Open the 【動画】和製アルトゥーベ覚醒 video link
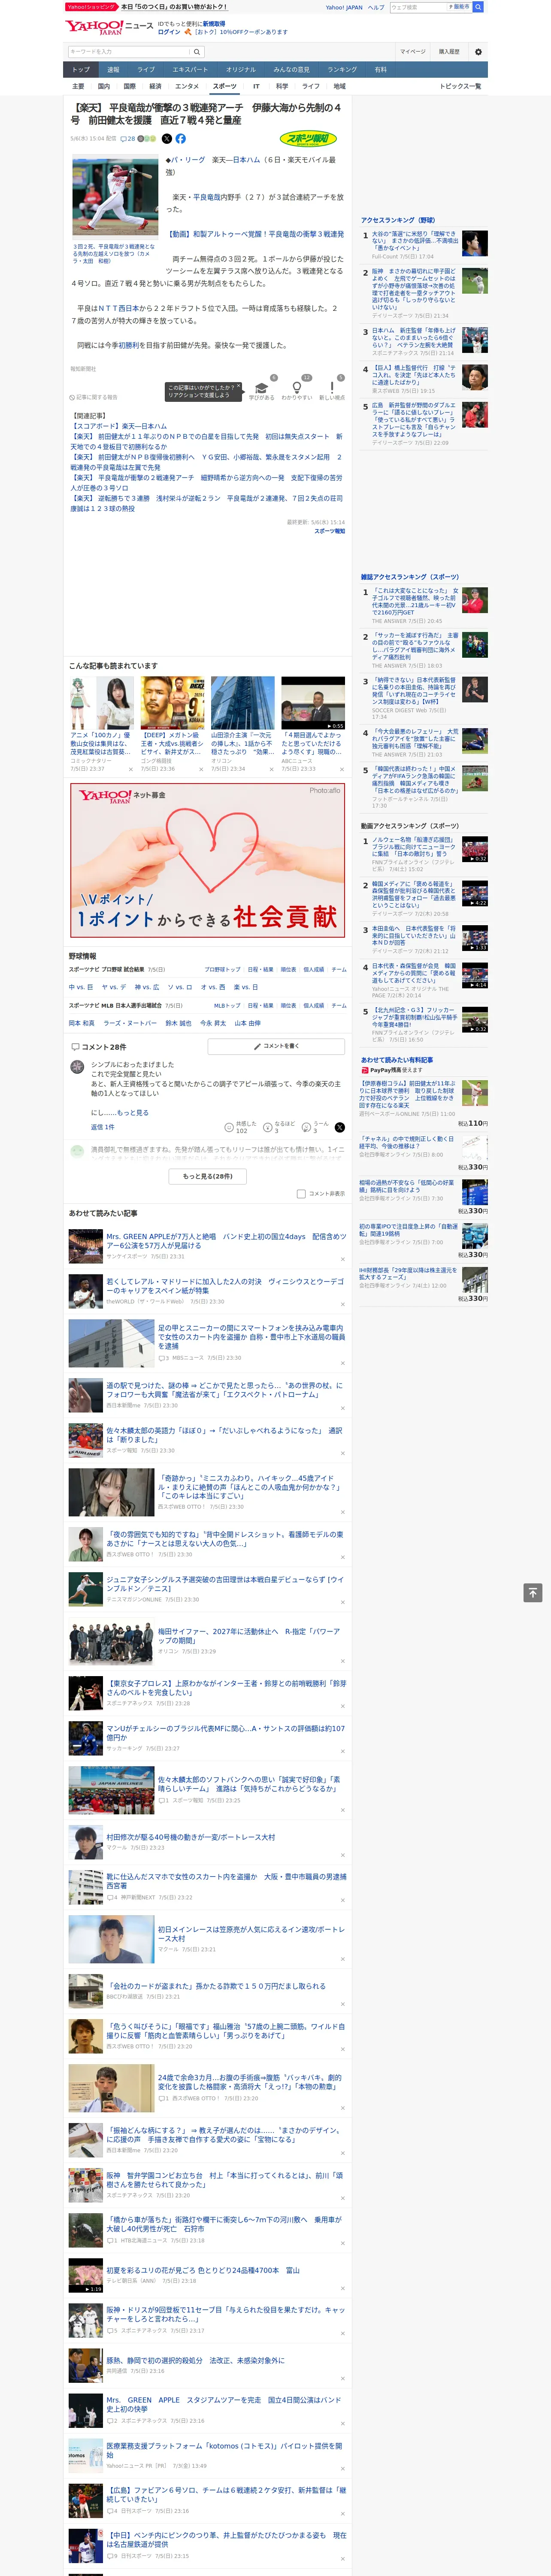 tap(255, 234)
